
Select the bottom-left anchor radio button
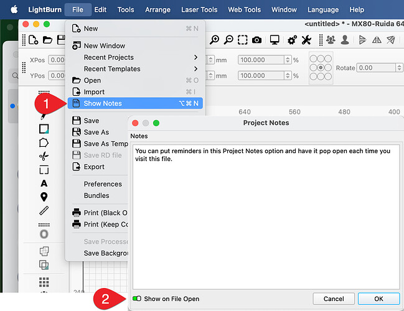[313, 77]
